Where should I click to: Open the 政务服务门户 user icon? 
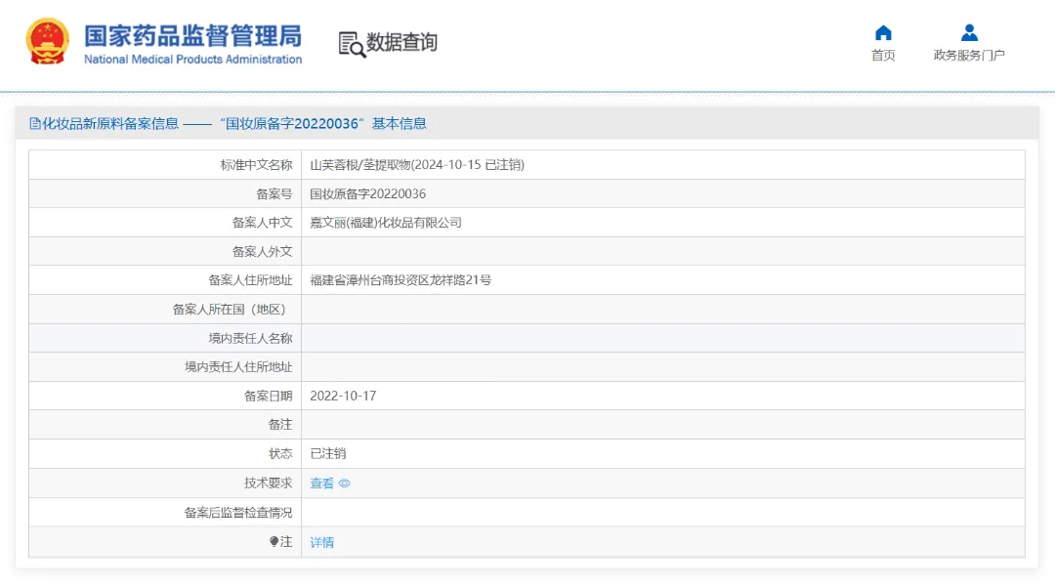pos(969,32)
